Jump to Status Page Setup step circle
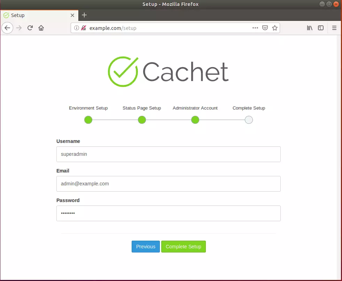The image size is (342, 281). coord(142,120)
